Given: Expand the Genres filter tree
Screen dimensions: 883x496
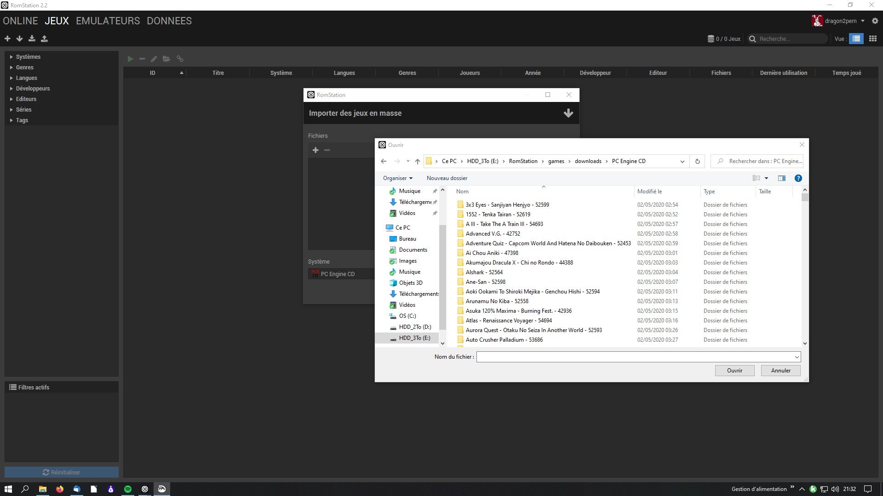Looking at the screenshot, I should click(x=11, y=68).
